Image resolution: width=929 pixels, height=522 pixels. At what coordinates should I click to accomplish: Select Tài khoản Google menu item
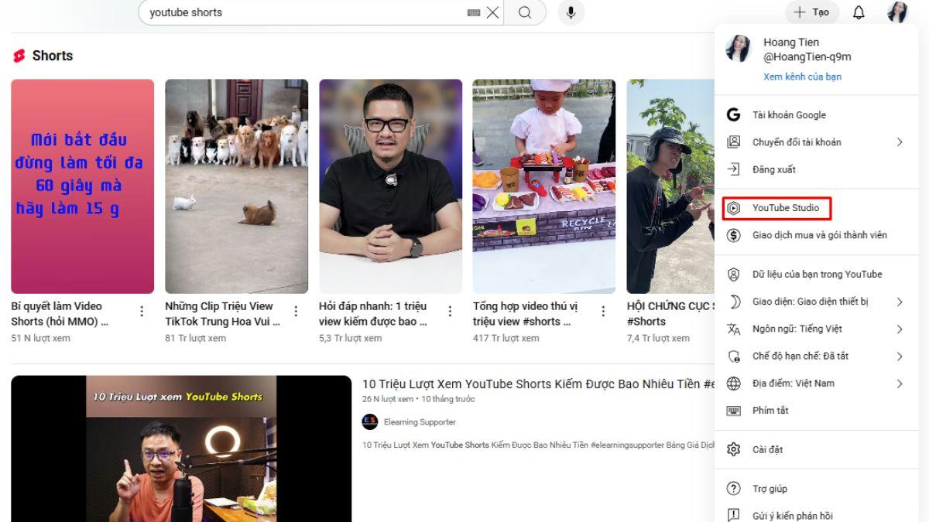click(817, 114)
